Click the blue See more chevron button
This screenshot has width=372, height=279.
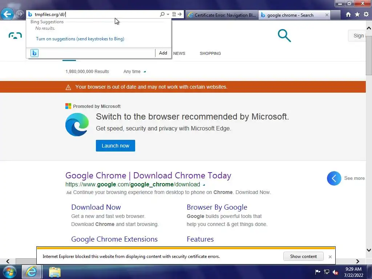[x=334, y=178]
